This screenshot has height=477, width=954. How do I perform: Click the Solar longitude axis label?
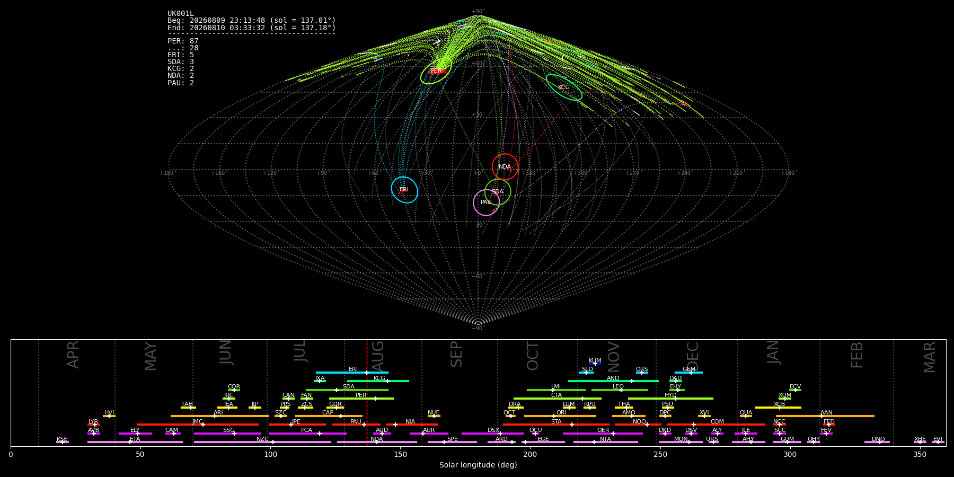coord(478,465)
